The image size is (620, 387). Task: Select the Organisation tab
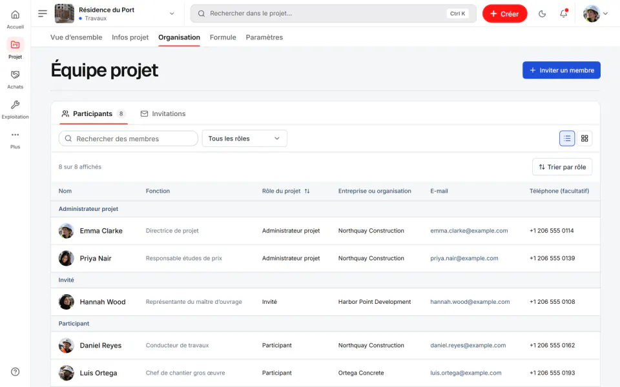[x=179, y=37]
